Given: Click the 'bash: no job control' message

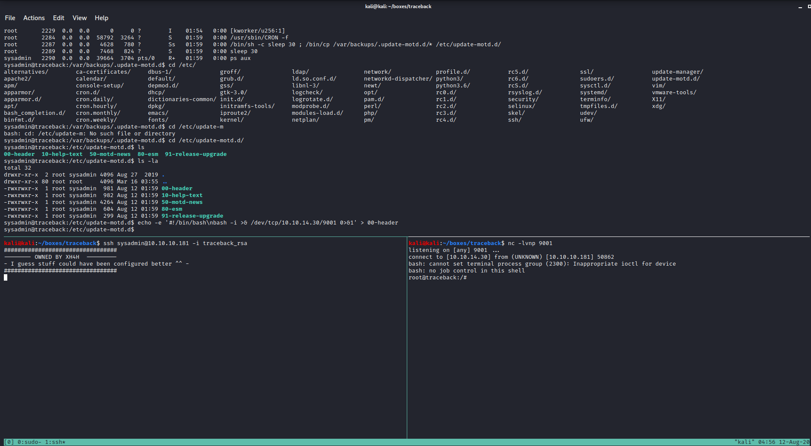Looking at the screenshot, I should (467, 271).
